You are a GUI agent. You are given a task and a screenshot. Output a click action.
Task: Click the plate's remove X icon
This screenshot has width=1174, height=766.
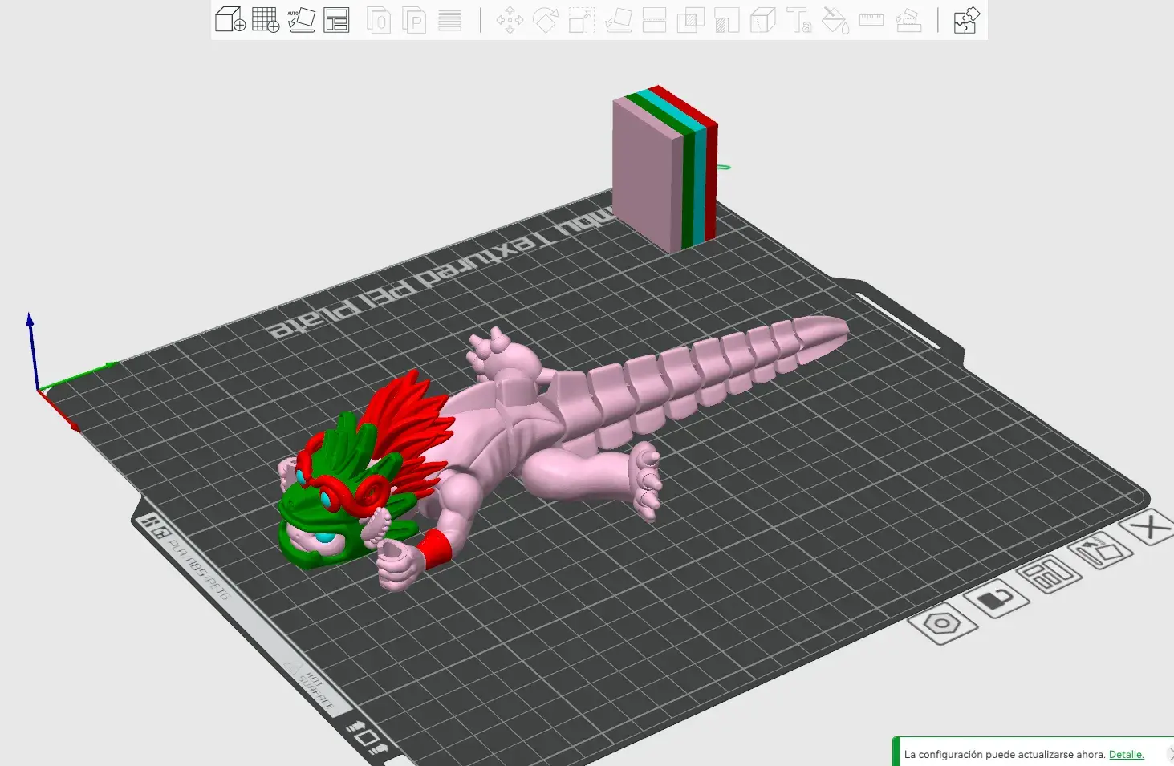(x=1150, y=527)
